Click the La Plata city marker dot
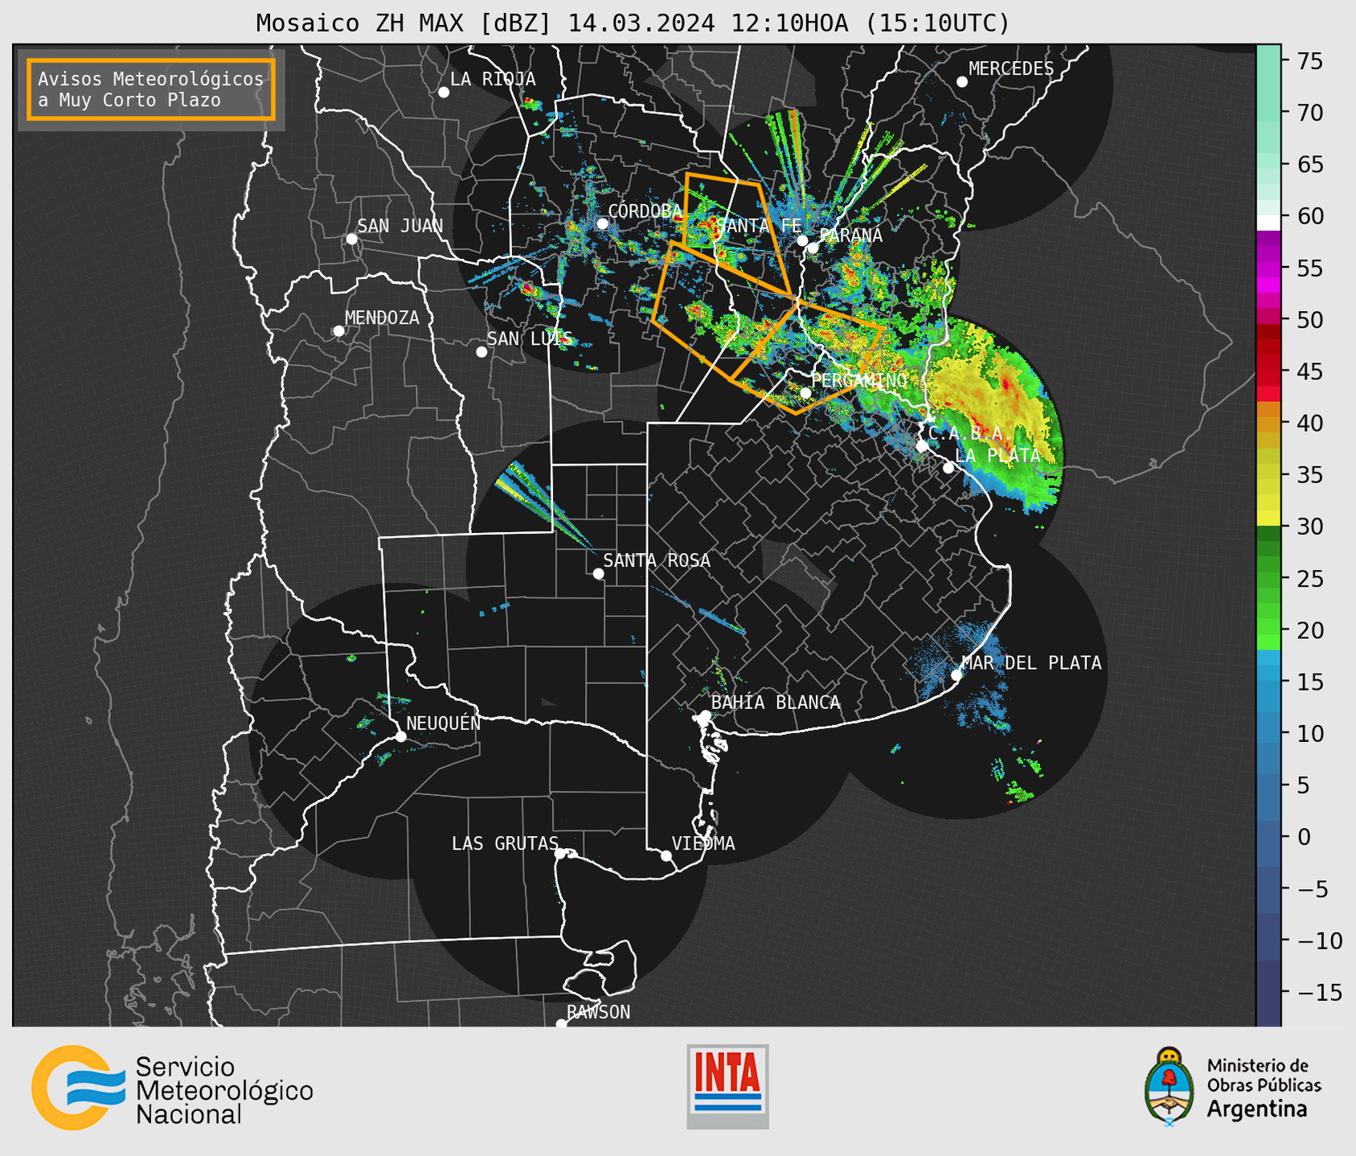Image resolution: width=1356 pixels, height=1156 pixels. click(948, 468)
